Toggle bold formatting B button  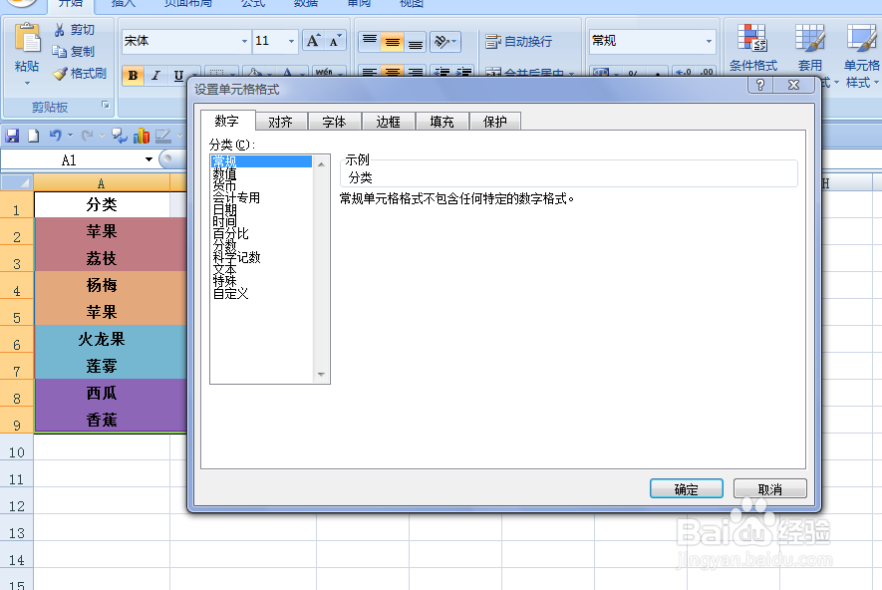[x=134, y=75]
